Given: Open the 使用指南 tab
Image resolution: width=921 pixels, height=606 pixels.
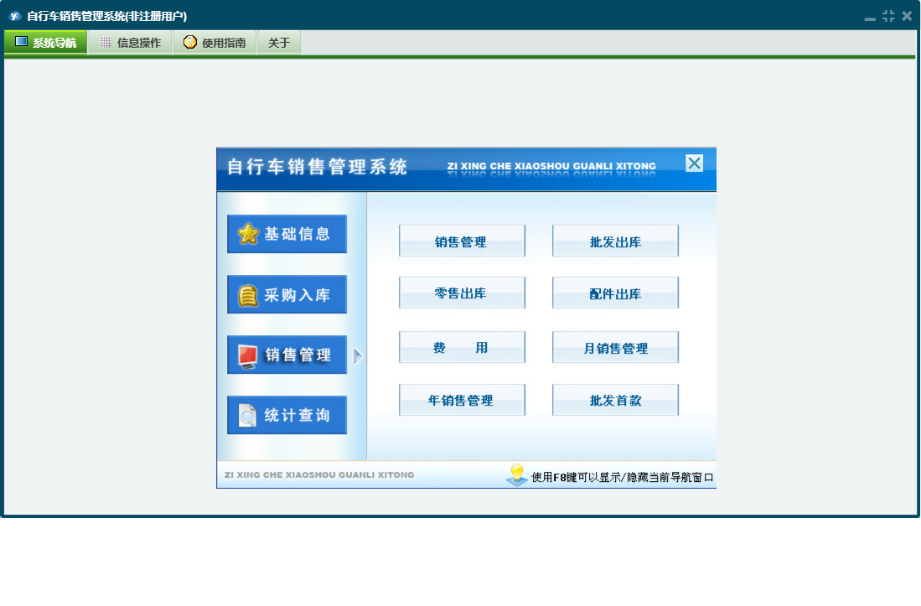Looking at the screenshot, I should click(x=215, y=42).
